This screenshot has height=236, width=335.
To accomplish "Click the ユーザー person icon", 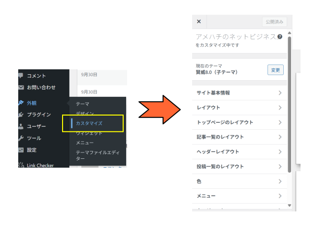I will coord(21,126).
